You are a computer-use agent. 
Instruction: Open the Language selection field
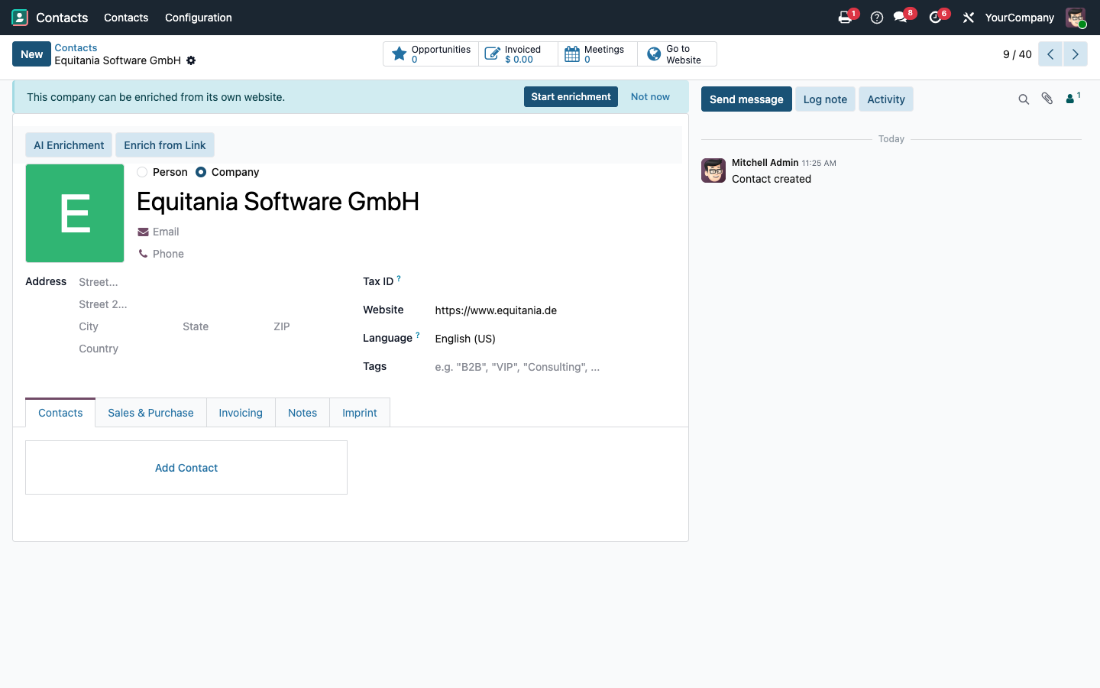click(x=555, y=339)
